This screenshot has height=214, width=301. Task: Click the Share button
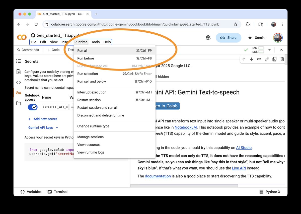pos(228,38)
